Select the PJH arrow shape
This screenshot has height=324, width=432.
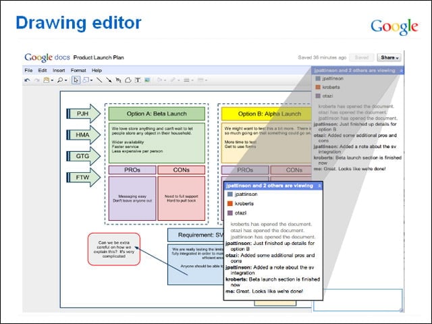click(x=84, y=113)
